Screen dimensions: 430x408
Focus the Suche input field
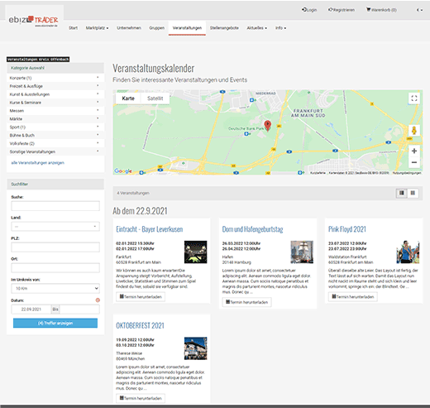(x=55, y=206)
